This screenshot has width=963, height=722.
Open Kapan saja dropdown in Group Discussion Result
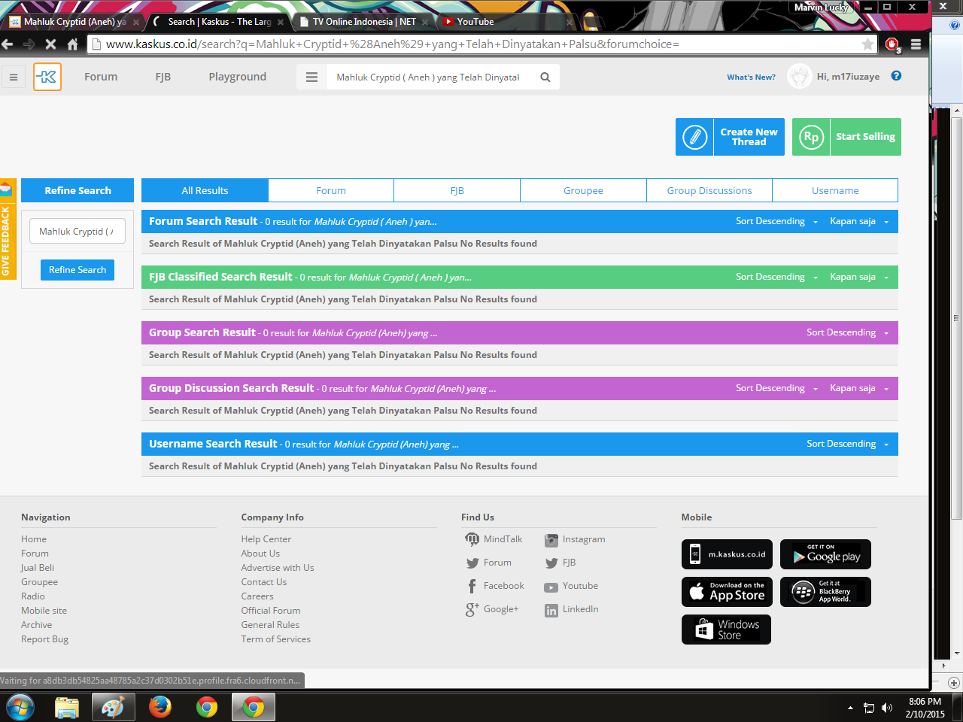[859, 388]
